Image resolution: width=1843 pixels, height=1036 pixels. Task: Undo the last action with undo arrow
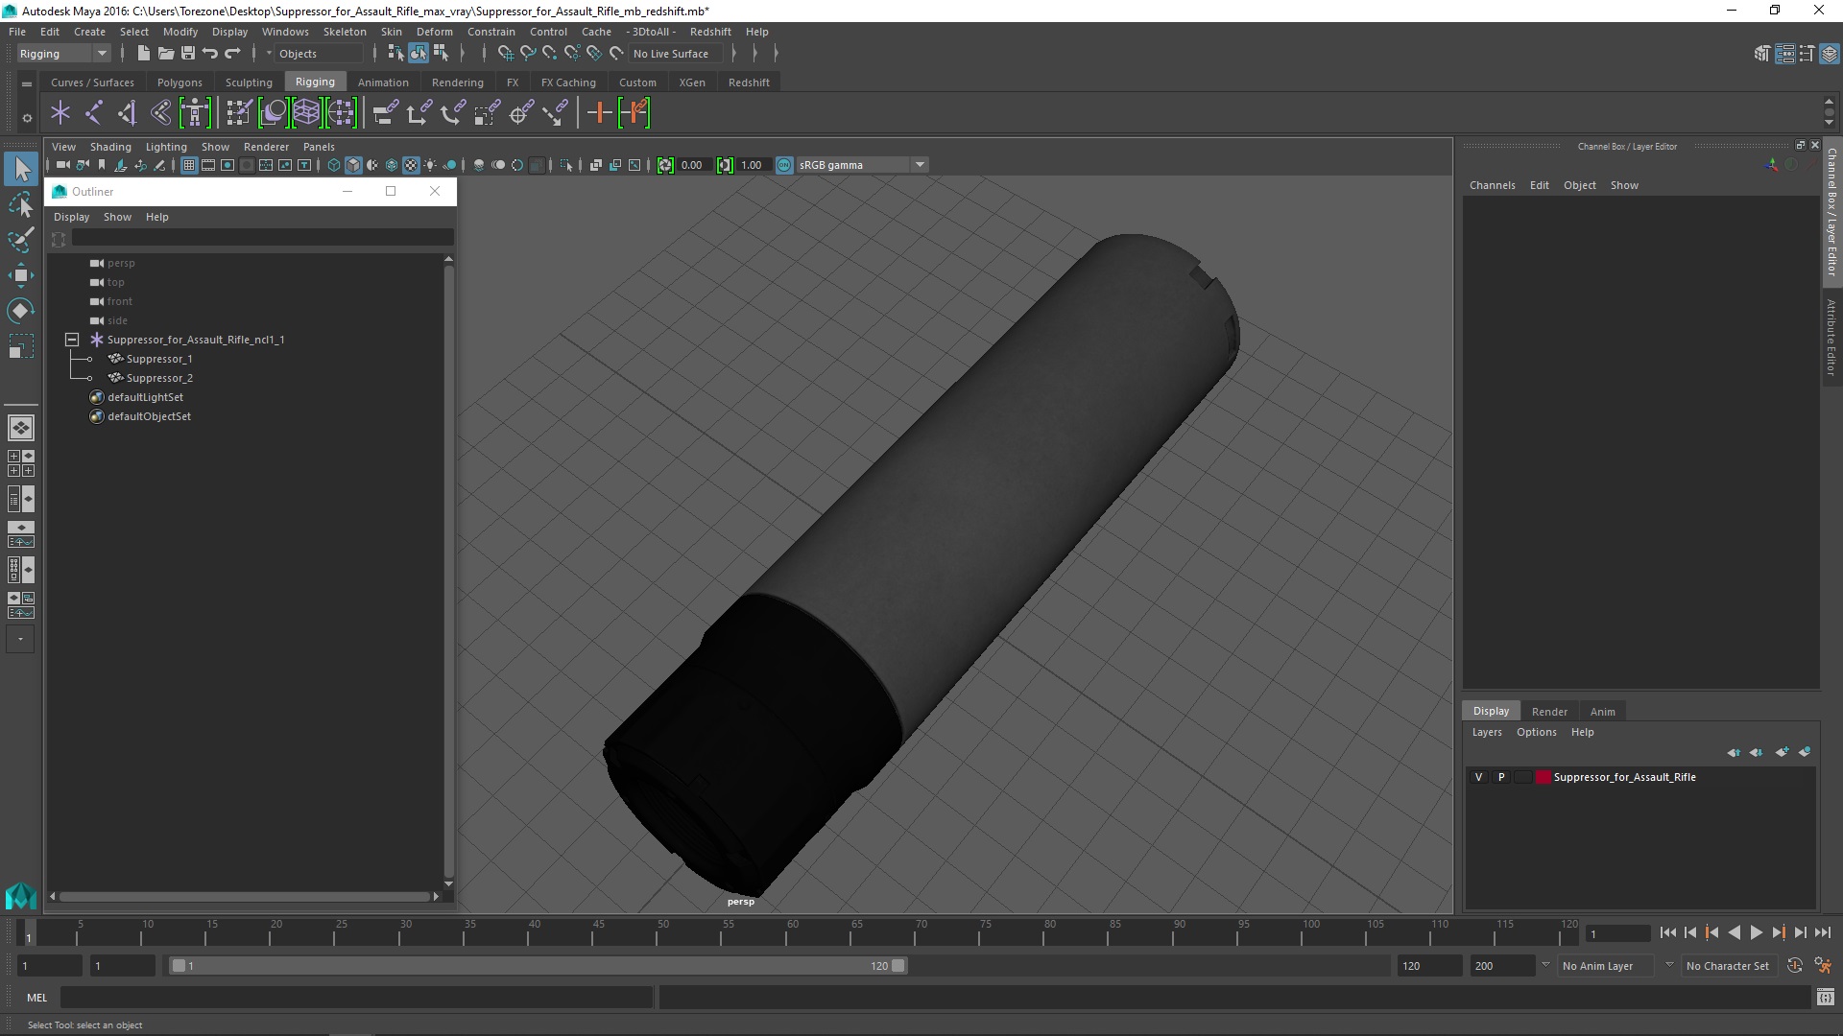click(210, 54)
